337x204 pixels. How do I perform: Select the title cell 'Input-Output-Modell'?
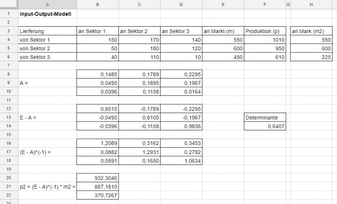(x=48, y=14)
